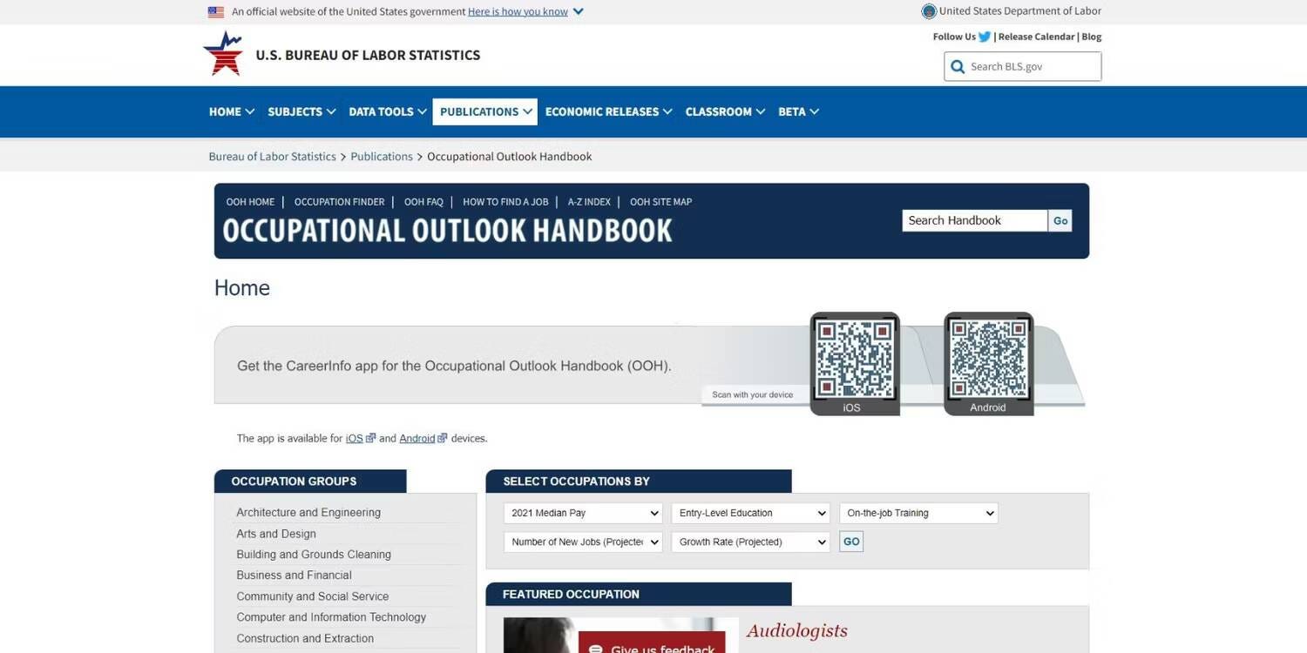Screen dimensions: 1307x653
Task: Select Arts and Design group
Action: coord(276,534)
